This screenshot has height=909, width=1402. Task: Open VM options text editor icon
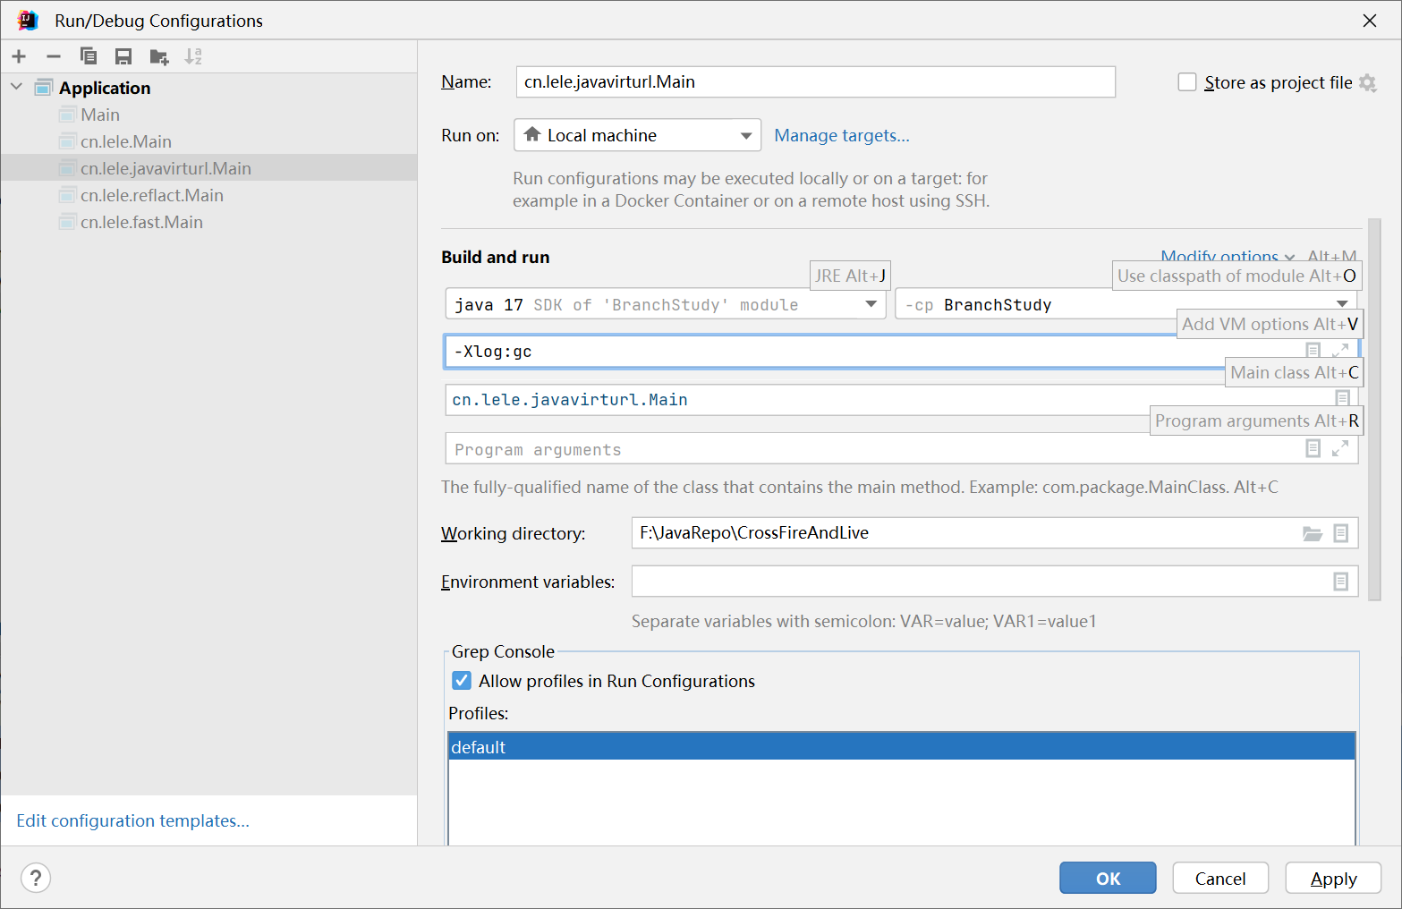tap(1313, 351)
